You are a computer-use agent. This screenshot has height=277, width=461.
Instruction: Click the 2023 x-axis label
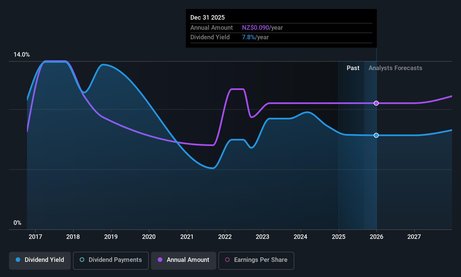coord(263,237)
